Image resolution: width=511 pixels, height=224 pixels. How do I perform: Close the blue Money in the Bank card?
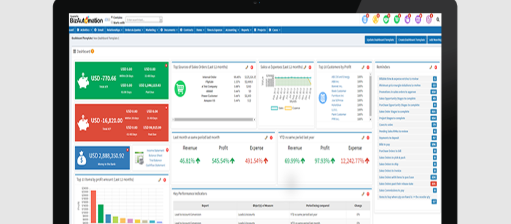pos(128,150)
